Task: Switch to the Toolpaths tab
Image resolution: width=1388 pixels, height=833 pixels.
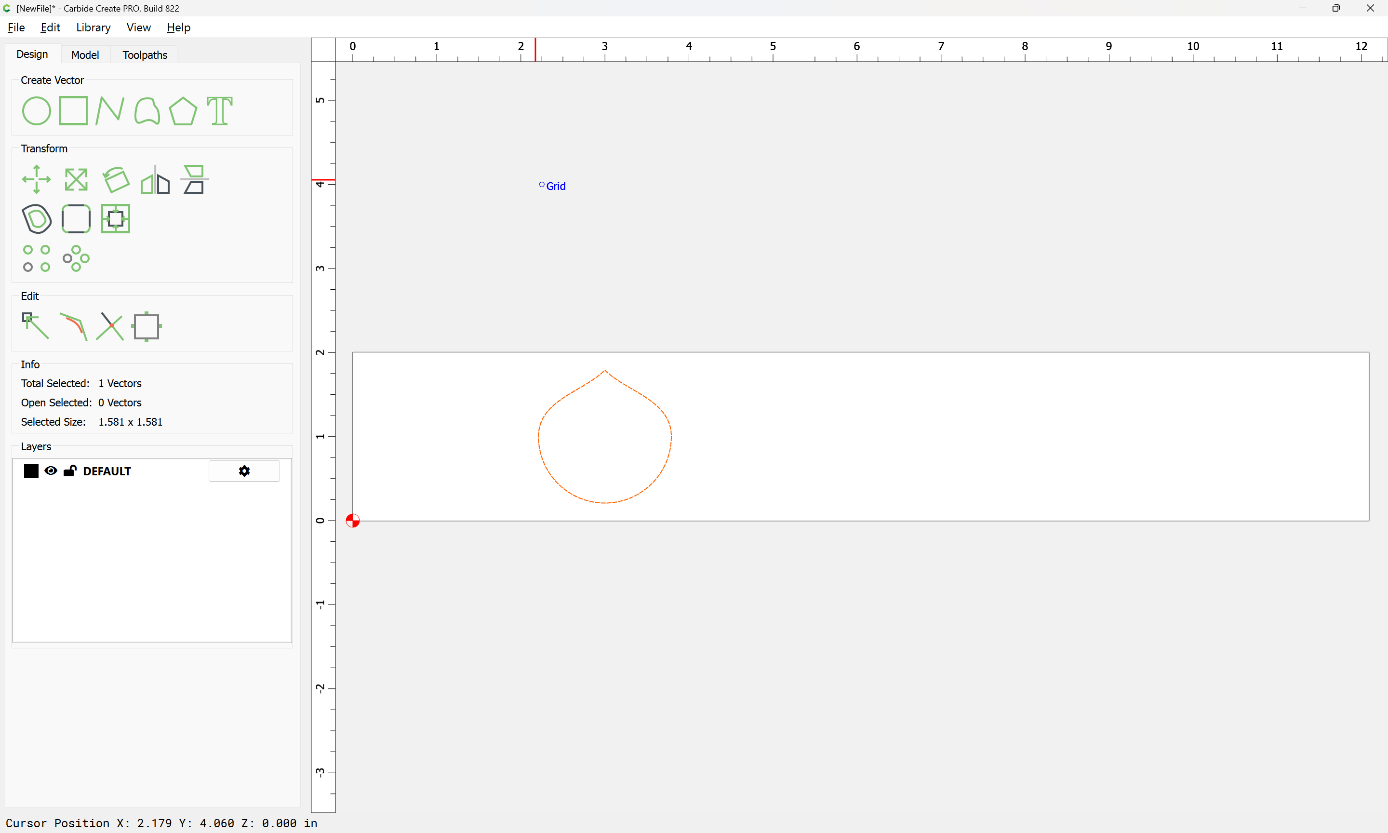Action: pos(145,55)
